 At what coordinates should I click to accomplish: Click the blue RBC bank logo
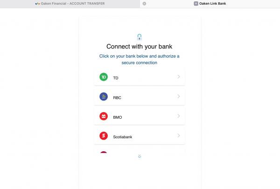point(104,96)
